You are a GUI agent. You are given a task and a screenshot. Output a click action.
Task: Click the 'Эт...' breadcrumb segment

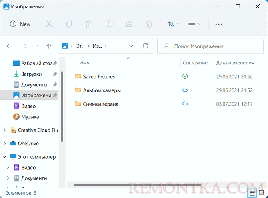click(x=80, y=46)
